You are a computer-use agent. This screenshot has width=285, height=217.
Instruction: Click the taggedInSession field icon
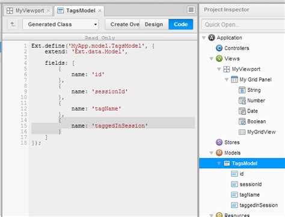[x=234, y=205]
